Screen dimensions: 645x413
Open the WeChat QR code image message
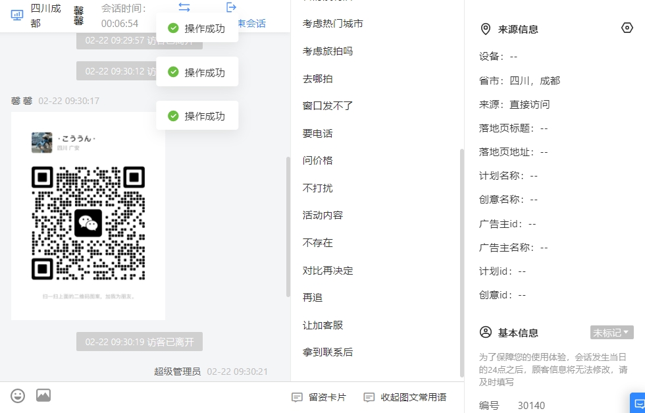[x=88, y=216]
